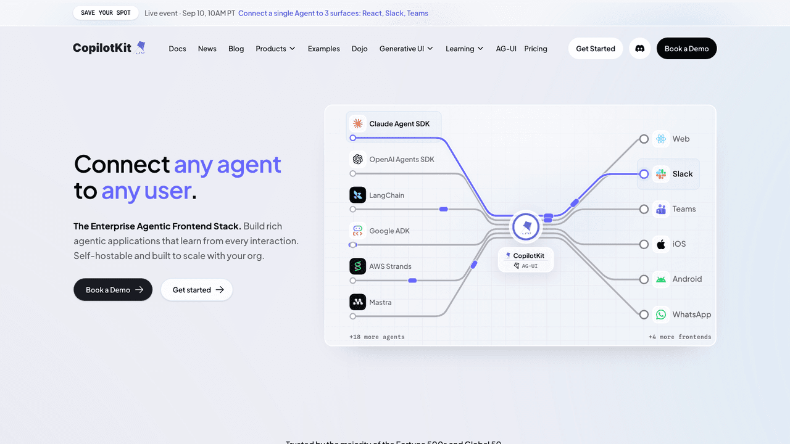
Task: Click the WhatsApp icon
Action: (x=661, y=314)
